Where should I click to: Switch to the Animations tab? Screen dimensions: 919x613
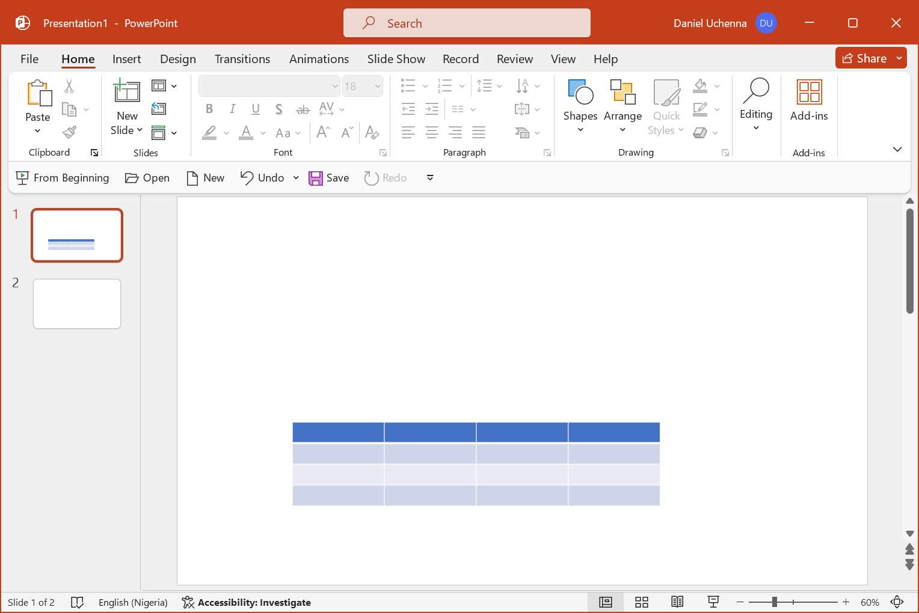[319, 59]
